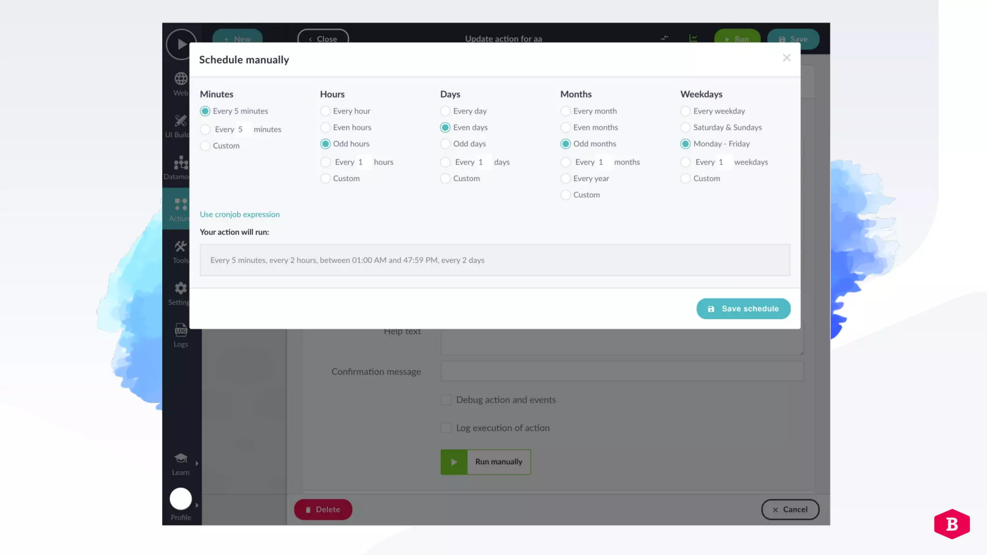Close the Schedule manually dialog

point(787,58)
